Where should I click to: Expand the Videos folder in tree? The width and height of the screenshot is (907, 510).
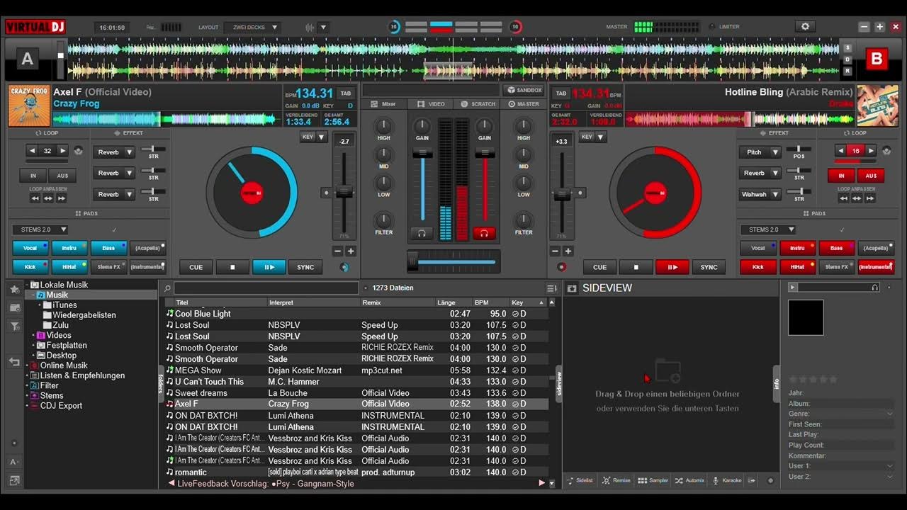(33, 336)
